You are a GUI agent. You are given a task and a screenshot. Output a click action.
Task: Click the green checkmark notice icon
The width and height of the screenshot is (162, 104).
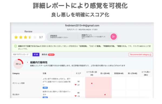pos(15,46)
